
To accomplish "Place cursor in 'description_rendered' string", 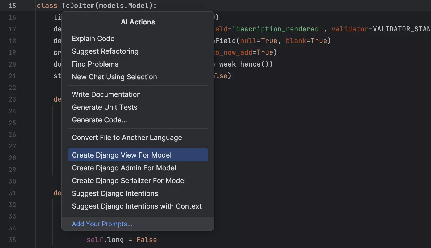I will point(277,29).
